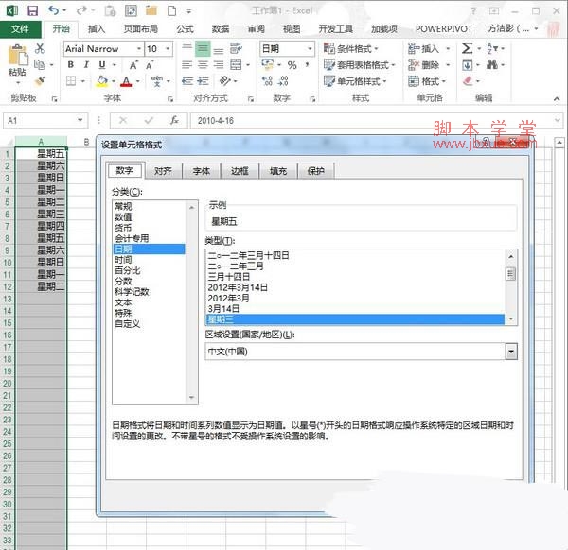The width and height of the screenshot is (568, 550).
Task: Open the 页面布局 ribbon tab
Action: tap(141, 29)
